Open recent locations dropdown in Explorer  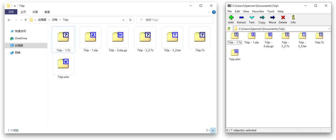point(21,20)
